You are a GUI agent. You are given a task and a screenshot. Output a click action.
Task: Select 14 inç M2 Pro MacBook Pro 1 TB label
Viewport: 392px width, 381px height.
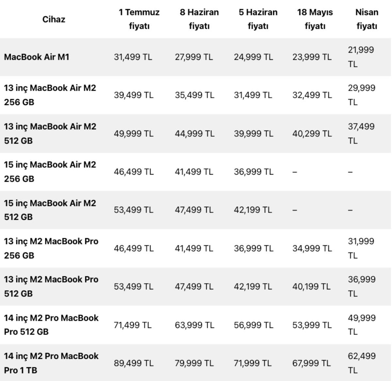point(51,363)
